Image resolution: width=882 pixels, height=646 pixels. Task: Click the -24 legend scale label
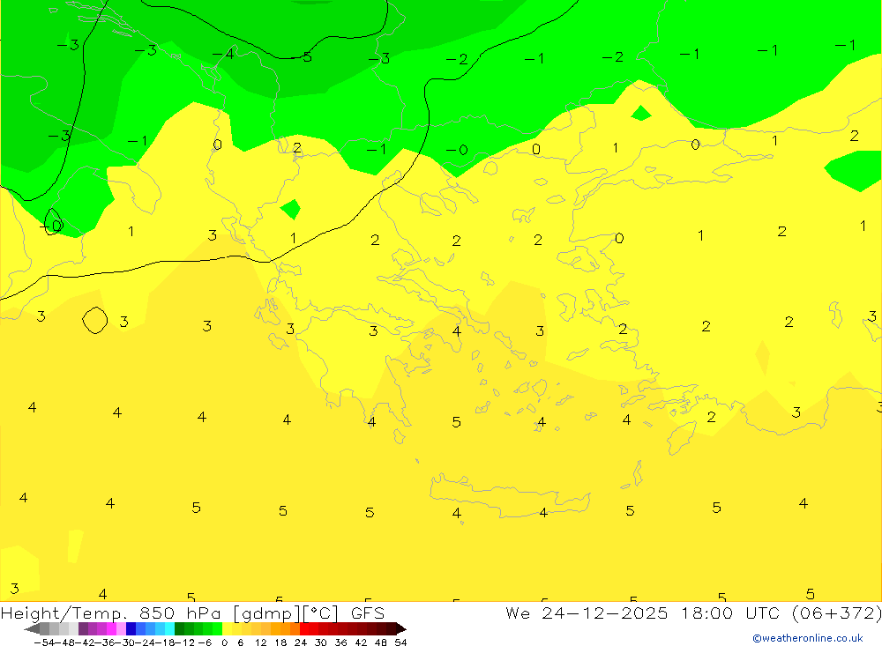(x=146, y=642)
